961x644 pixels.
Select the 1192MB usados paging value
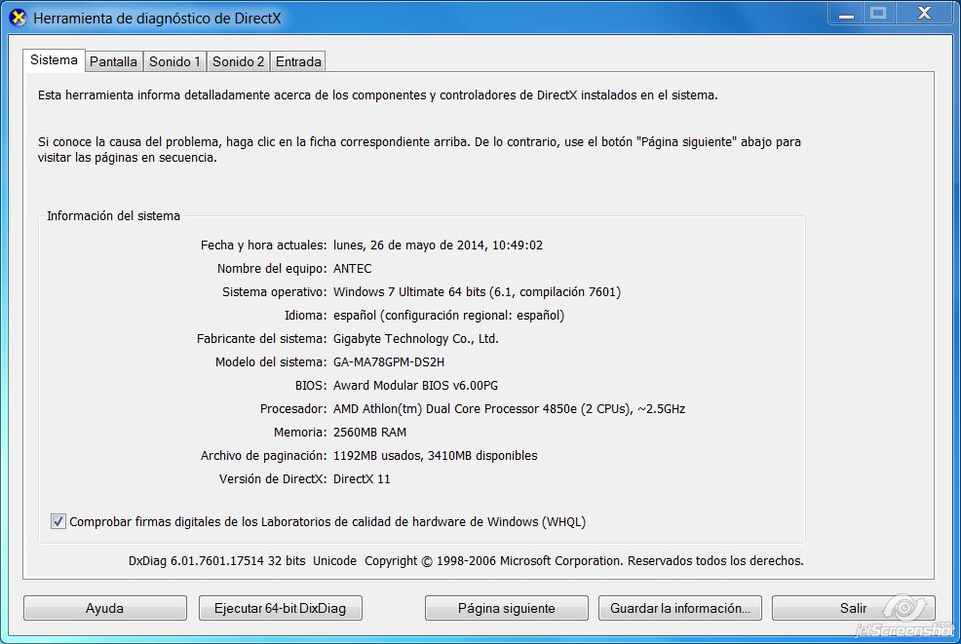click(435, 455)
